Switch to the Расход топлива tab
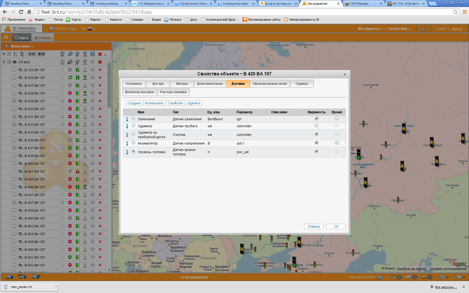The width and height of the screenshot is (469, 293). [x=173, y=92]
